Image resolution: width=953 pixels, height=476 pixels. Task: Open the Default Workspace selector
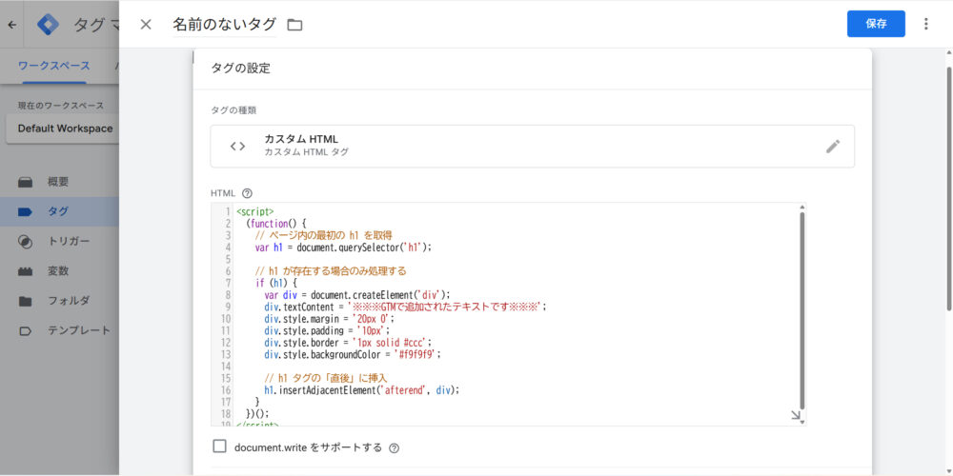[65, 129]
